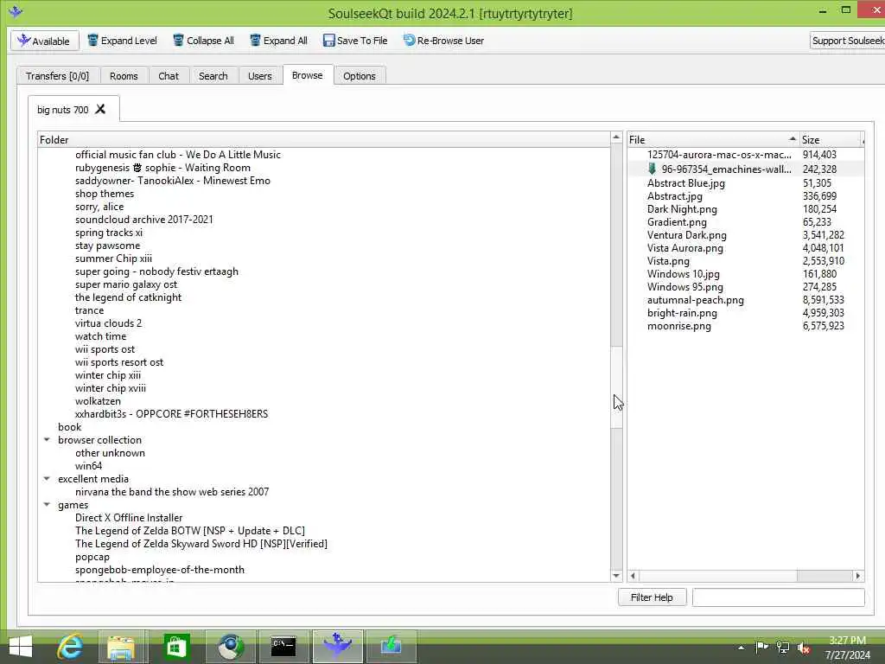Open Command Prompt taskbar icon
The height and width of the screenshot is (664, 885).
283,647
